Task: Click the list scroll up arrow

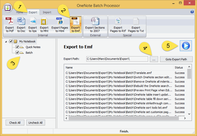Action: 189,67
